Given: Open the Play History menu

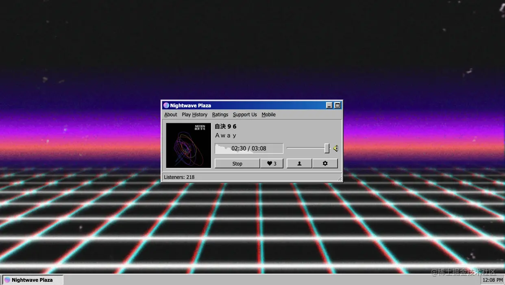Looking at the screenshot, I should [x=194, y=115].
